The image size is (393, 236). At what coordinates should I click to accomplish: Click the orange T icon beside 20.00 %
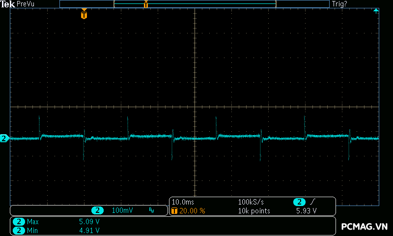pos(174,211)
